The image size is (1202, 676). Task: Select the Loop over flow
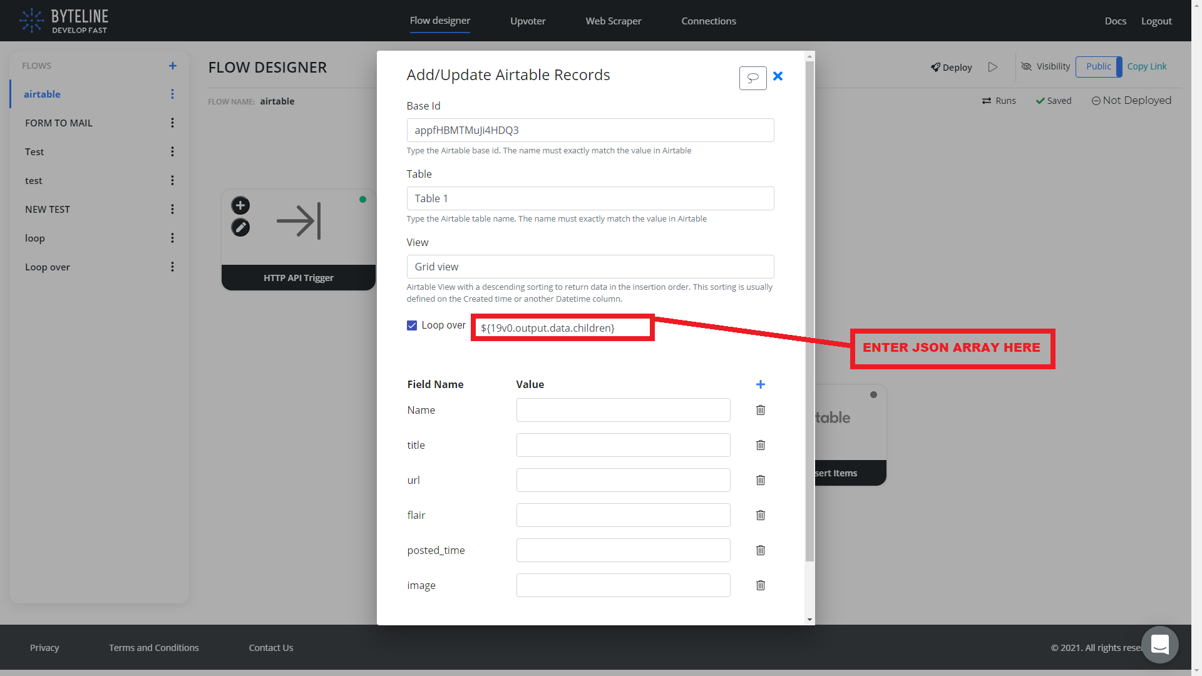point(48,267)
